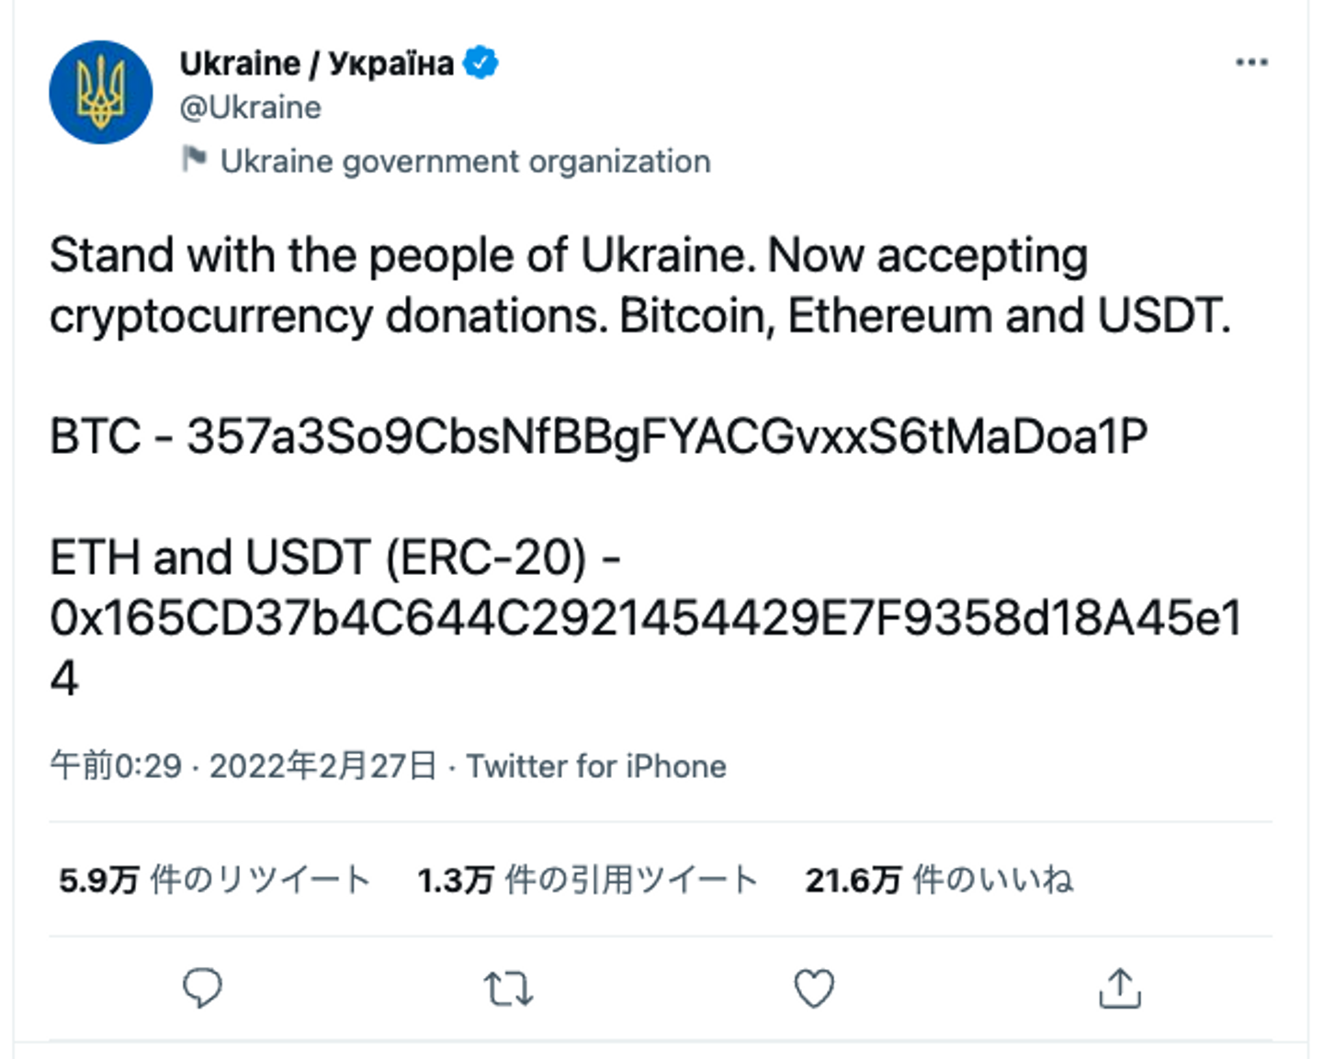
Task: Click the Twitter for iPhone source link
Action: [596, 766]
